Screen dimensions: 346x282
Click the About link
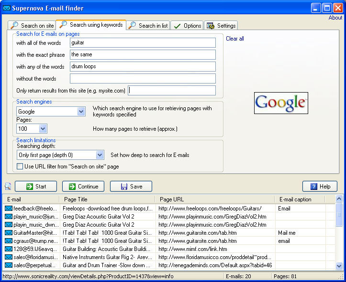pos(335,18)
